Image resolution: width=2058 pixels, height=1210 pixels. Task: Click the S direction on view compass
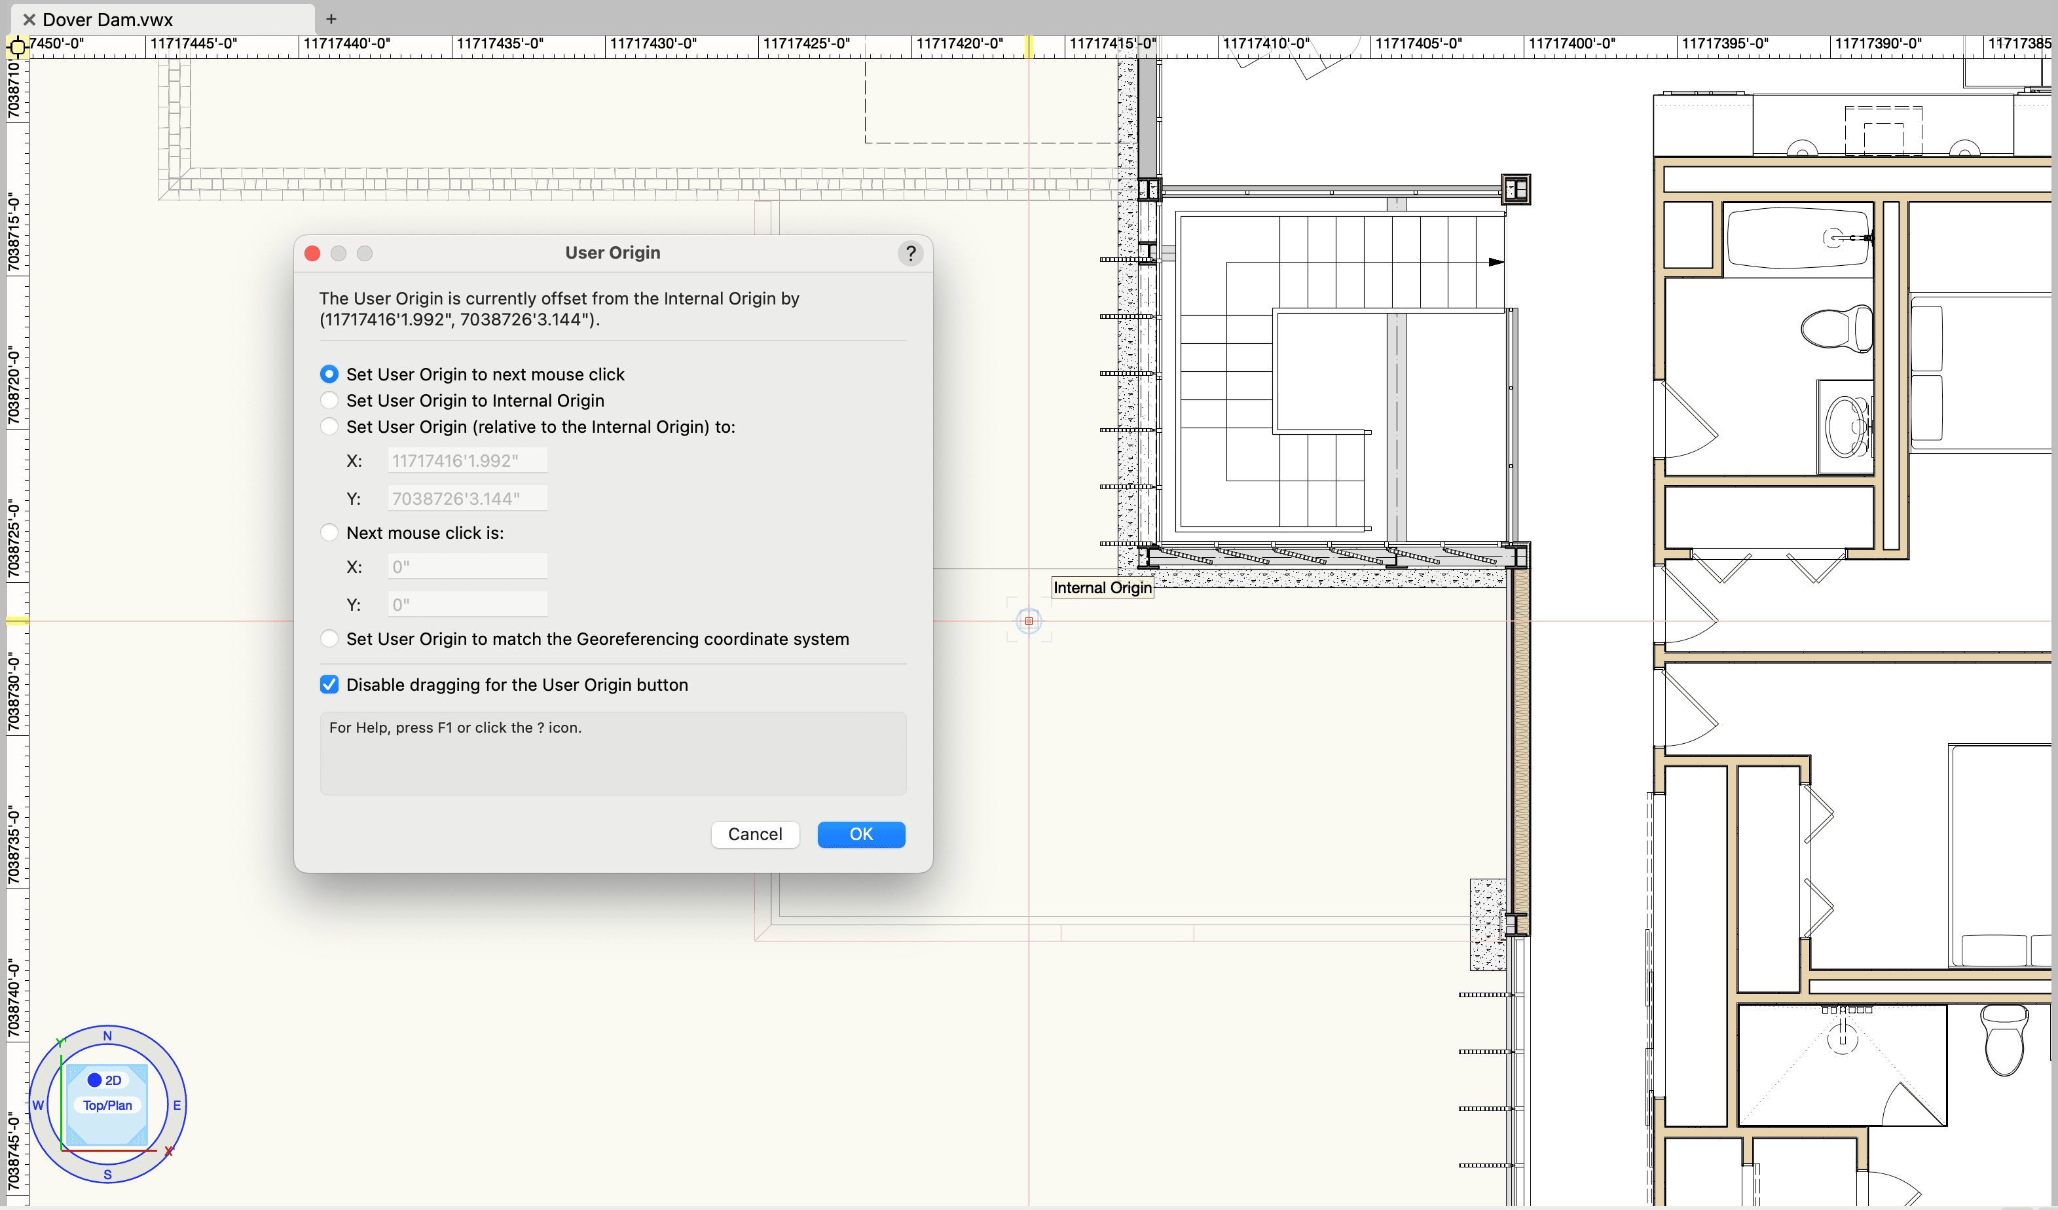click(107, 1175)
